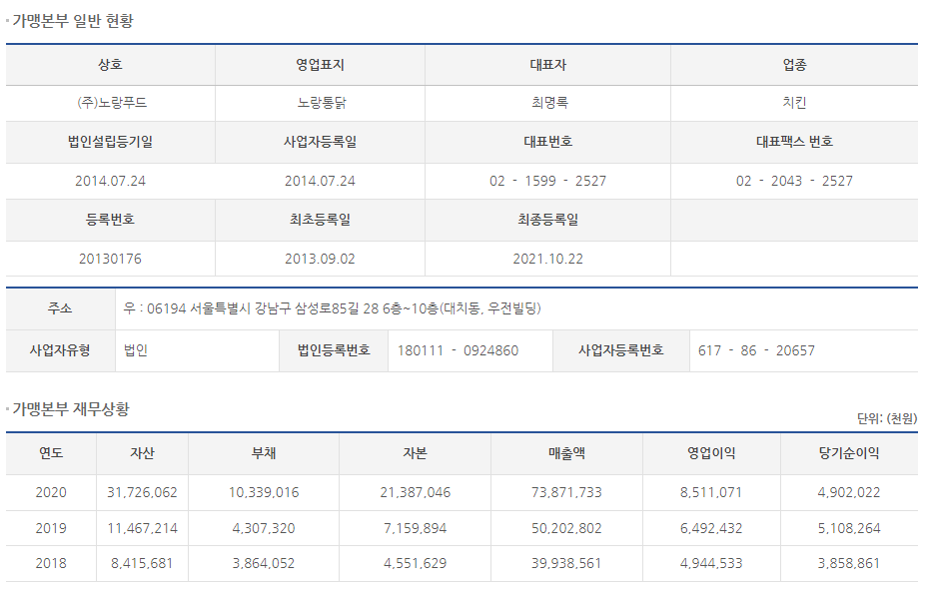
Task: Click registration number 20130176
Action: 110,259
